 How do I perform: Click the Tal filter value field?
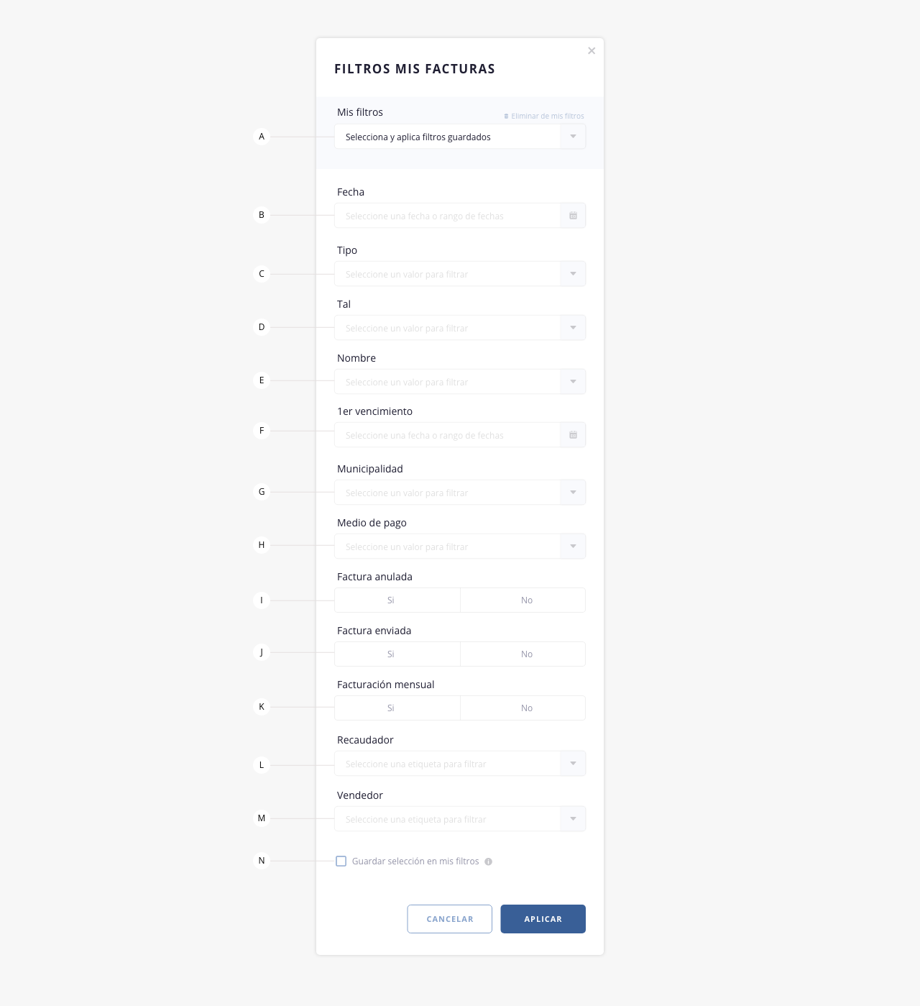coord(460,328)
